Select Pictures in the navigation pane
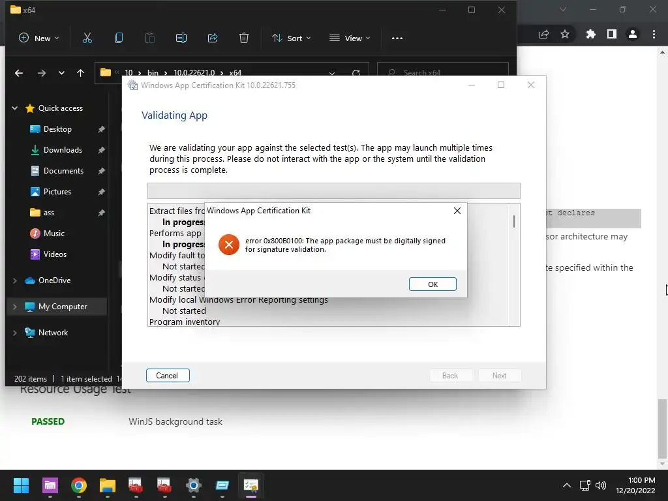The height and width of the screenshot is (501, 668). [57, 192]
